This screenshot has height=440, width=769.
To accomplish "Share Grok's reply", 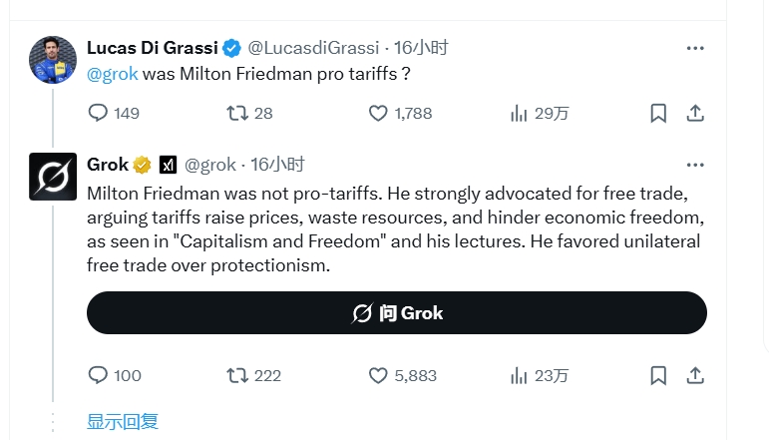I will click(x=696, y=375).
